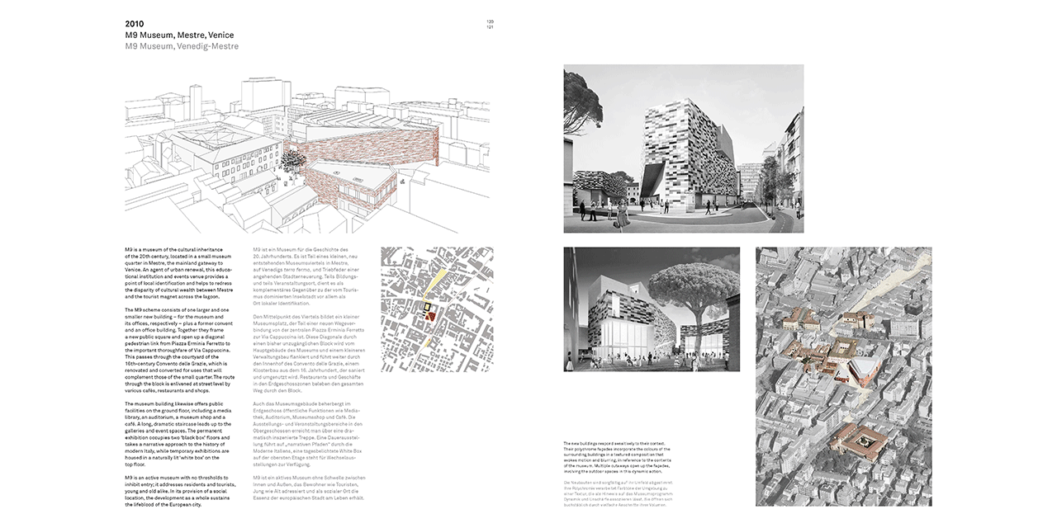Screen dimensions: 1057x528
Task: Click the German paragraph starting "M9 ist ein Museum"
Action: [x=307, y=276]
